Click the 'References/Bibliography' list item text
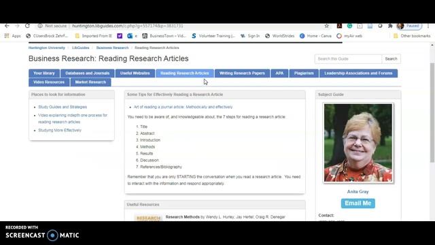Image resolution: width=435 pixels, height=245 pixels. tap(161, 167)
